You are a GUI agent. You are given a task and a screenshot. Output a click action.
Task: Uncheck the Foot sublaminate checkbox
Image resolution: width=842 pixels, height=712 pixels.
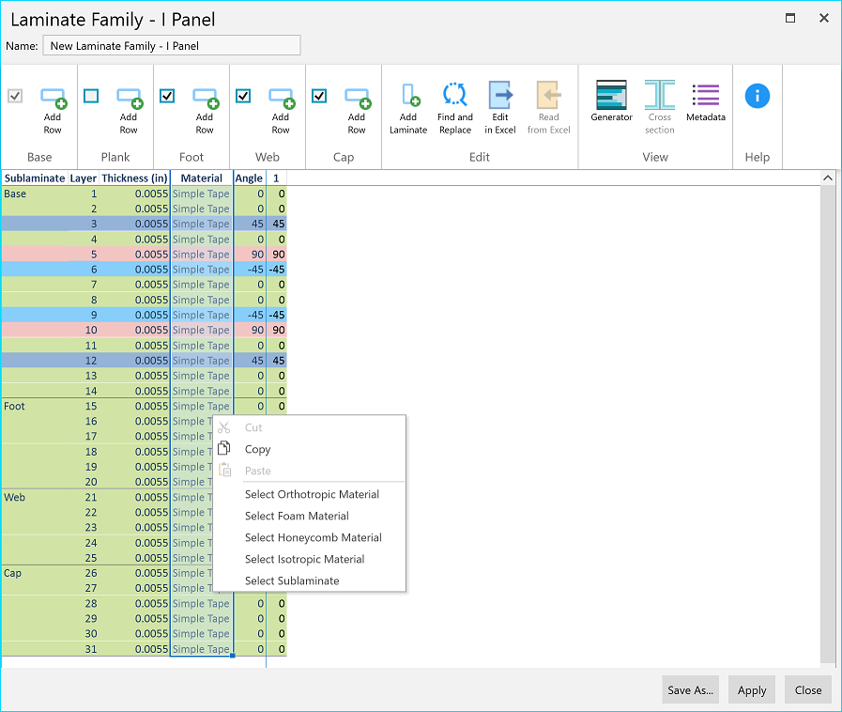[167, 96]
